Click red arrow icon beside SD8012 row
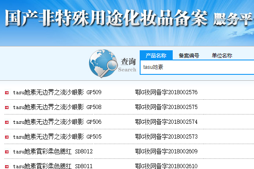 (7, 152)
